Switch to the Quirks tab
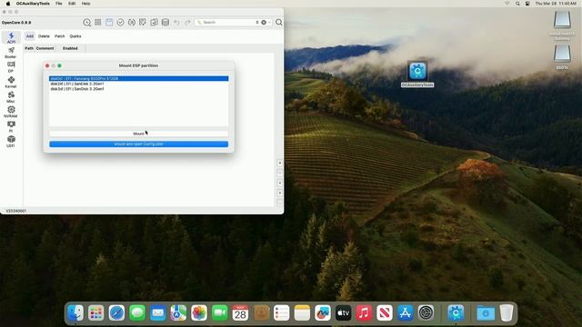 tap(75, 36)
